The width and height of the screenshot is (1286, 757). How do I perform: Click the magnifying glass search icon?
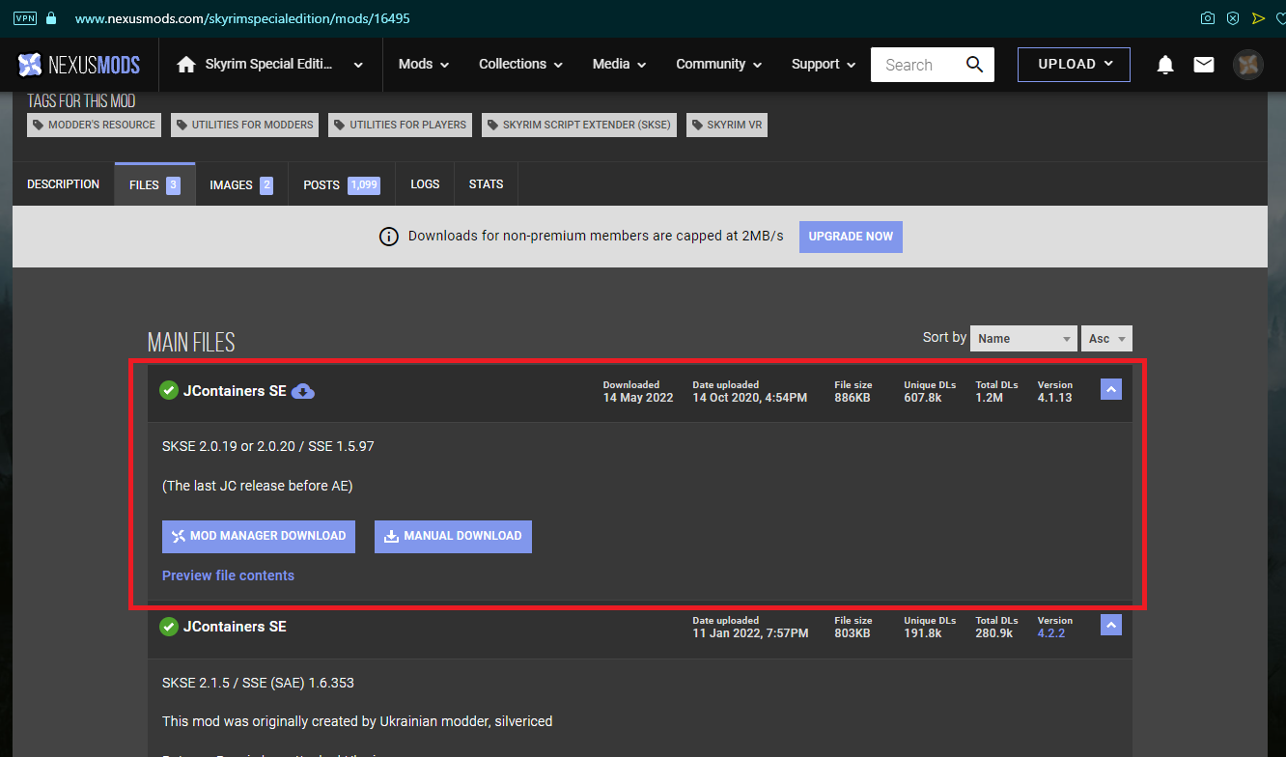tap(974, 65)
